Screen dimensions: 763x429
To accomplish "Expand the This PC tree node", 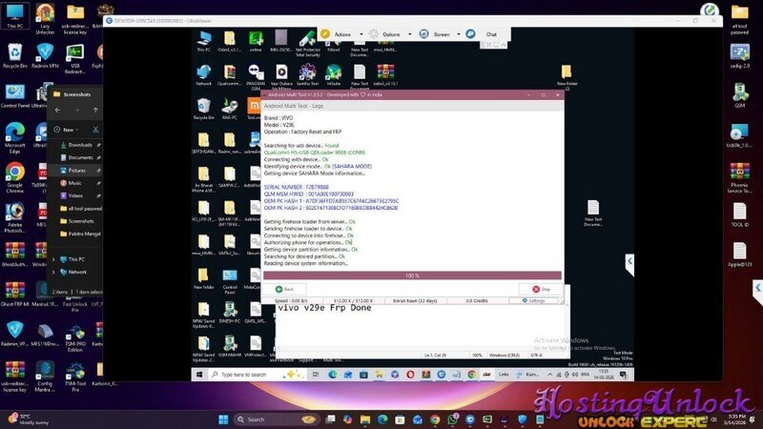I will 57,258.
